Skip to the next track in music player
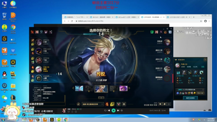This screenshot has height=122, width=217. tap(118, 111)
